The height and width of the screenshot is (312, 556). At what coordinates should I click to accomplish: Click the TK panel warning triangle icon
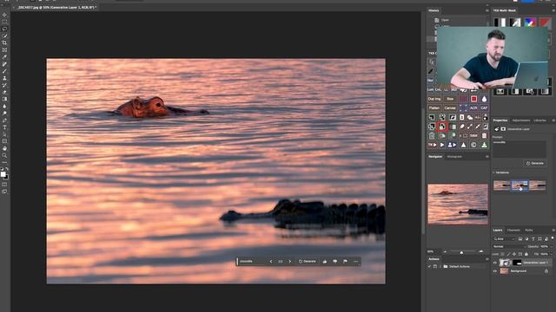click(463, 145)
